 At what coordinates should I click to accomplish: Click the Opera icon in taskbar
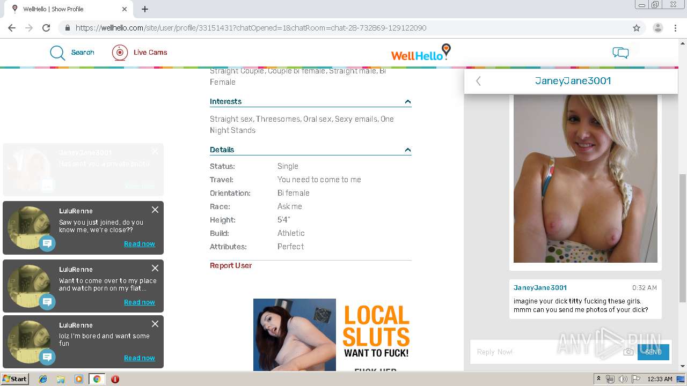pos(115,379)
